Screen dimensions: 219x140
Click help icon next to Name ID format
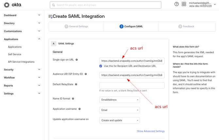coord(73,99)
